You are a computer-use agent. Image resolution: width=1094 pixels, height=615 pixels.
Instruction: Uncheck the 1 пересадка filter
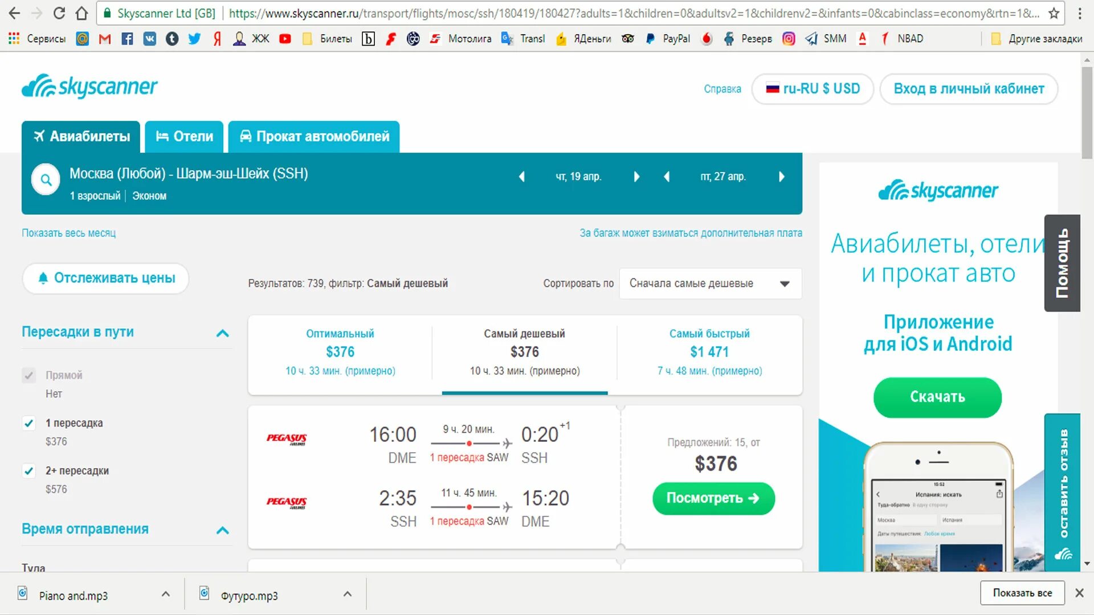28,423
